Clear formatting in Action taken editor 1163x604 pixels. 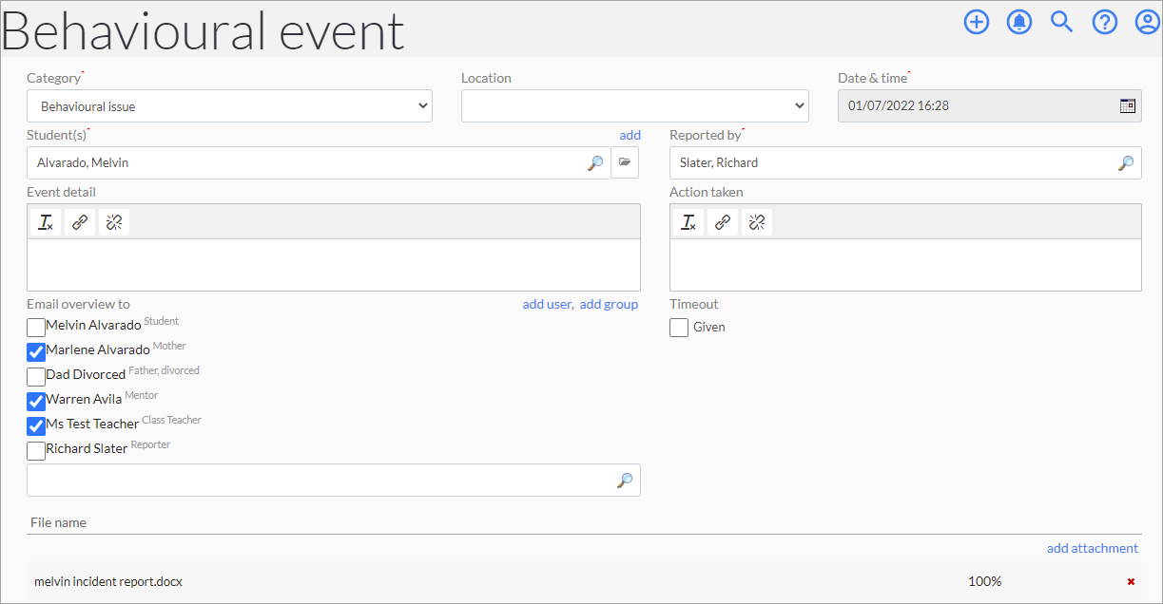tap(688, 222)
